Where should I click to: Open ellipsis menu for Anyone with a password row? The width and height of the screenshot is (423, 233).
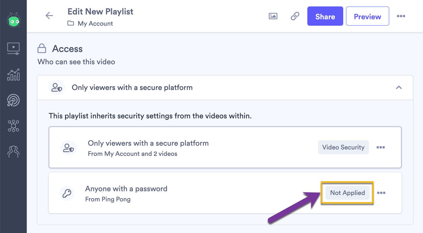tap(381, 193)
